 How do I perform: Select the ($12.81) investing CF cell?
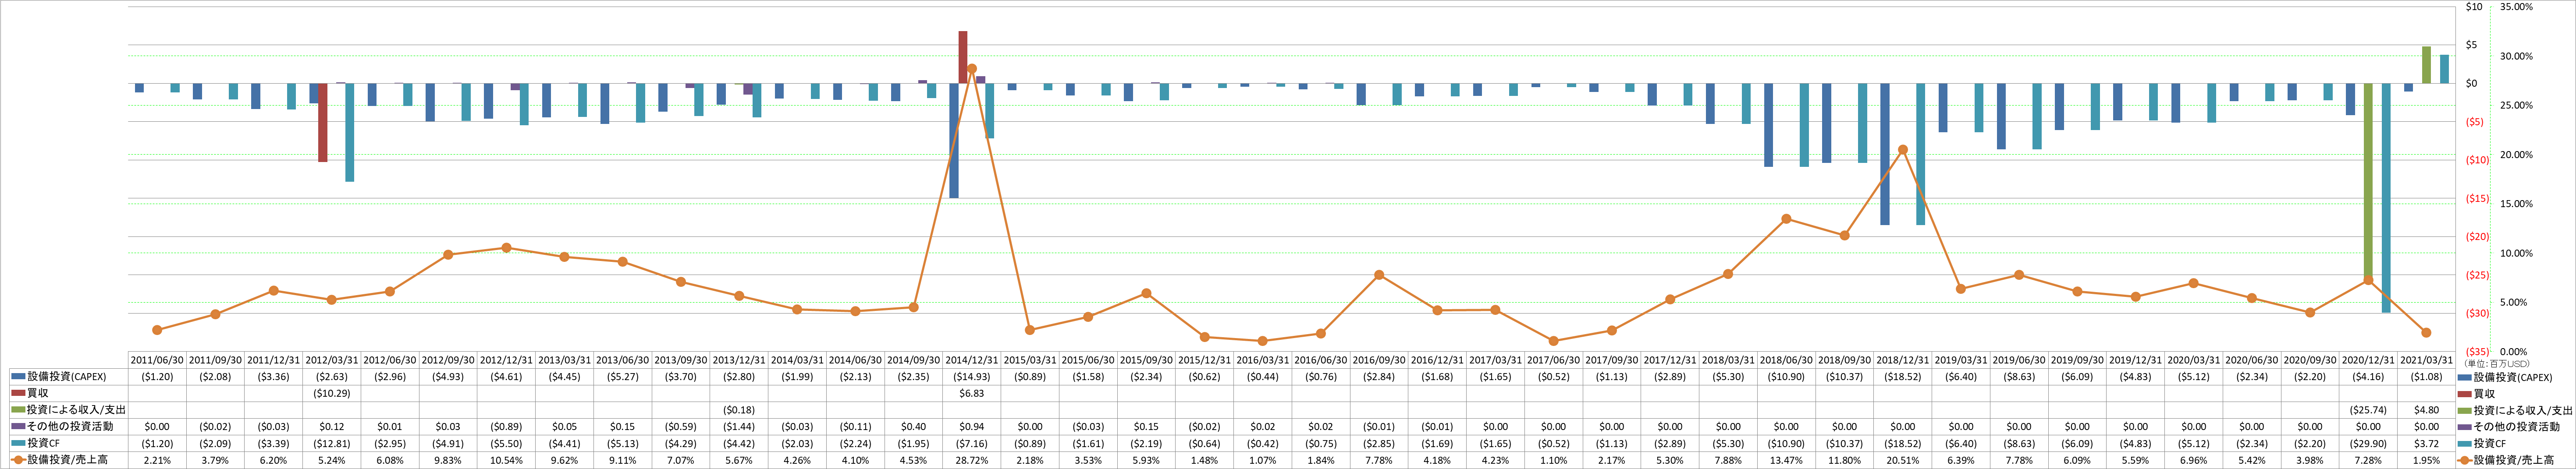(x=332, y=443)
